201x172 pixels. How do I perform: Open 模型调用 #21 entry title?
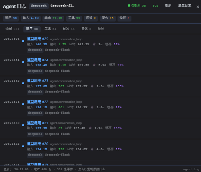(x=37, y=123)
